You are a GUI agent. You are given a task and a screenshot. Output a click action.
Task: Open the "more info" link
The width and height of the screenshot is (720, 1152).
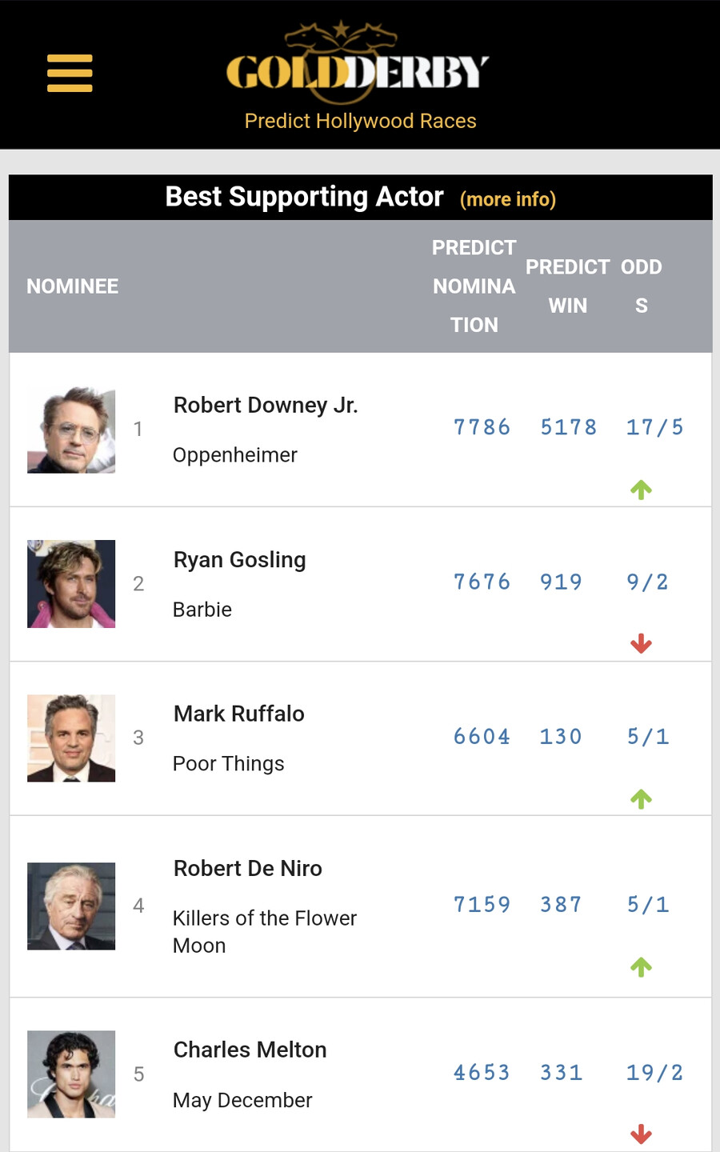click(x=508, y=199)
